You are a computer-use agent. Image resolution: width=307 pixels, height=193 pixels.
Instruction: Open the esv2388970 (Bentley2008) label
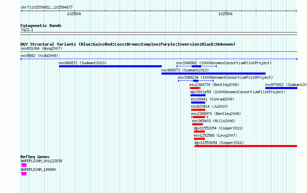[x=216, y=114]
